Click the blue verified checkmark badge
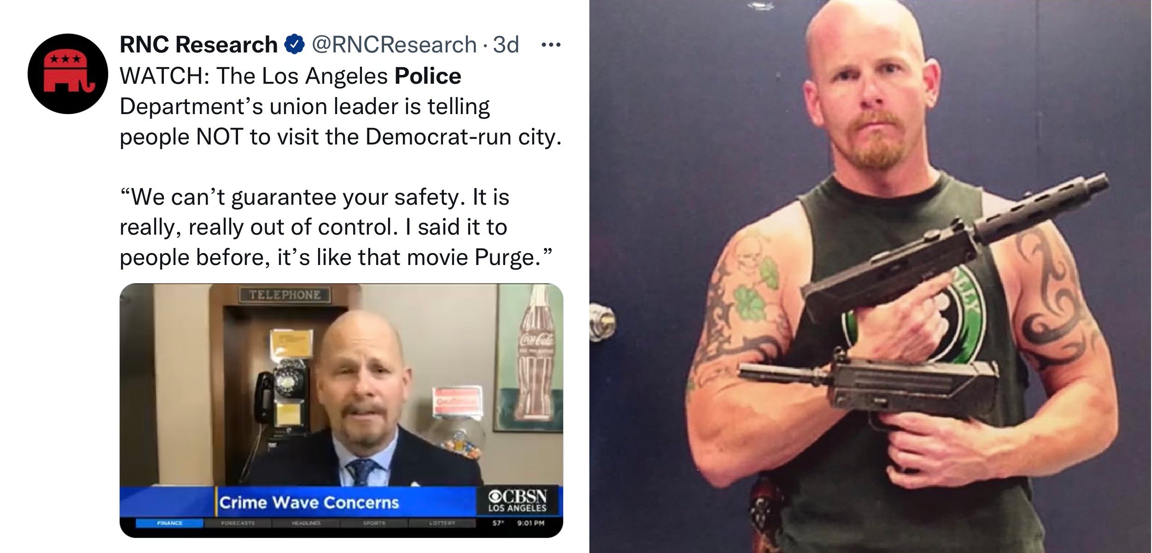 pyautogui.click(x=294, y=45)
